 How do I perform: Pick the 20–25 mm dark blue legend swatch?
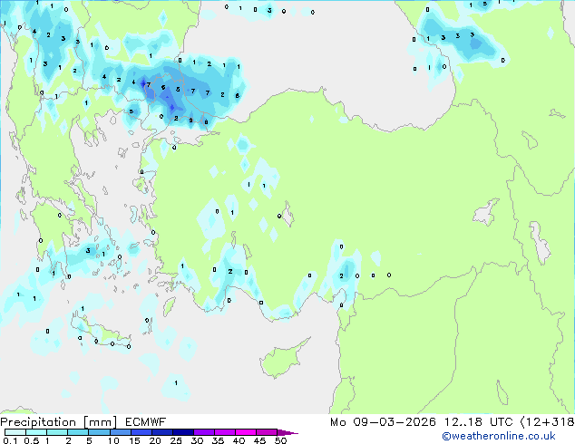click(x=161, y=432)
